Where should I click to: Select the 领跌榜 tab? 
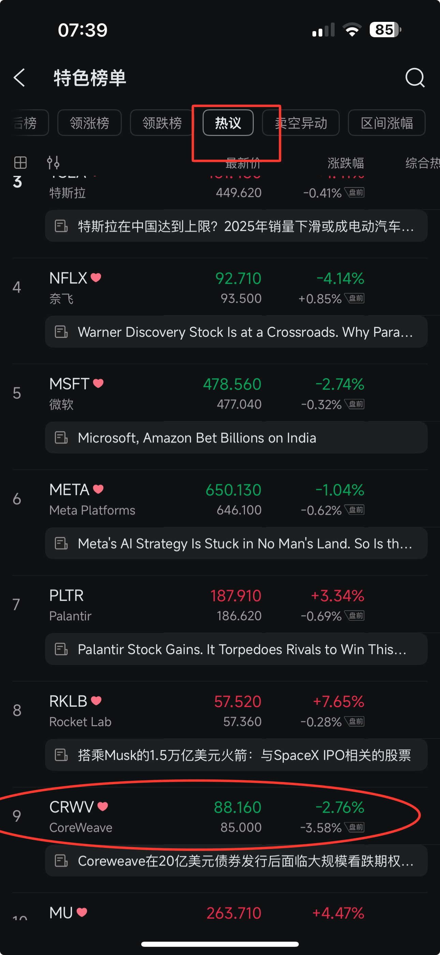coord(162,123)
